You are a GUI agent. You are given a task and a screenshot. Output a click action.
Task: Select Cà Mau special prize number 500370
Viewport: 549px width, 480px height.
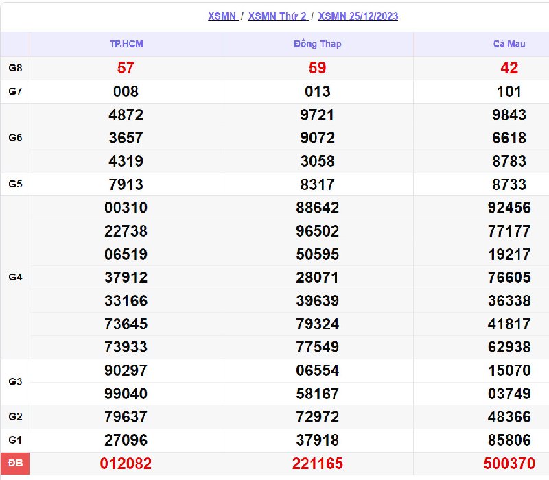[509, 464]
